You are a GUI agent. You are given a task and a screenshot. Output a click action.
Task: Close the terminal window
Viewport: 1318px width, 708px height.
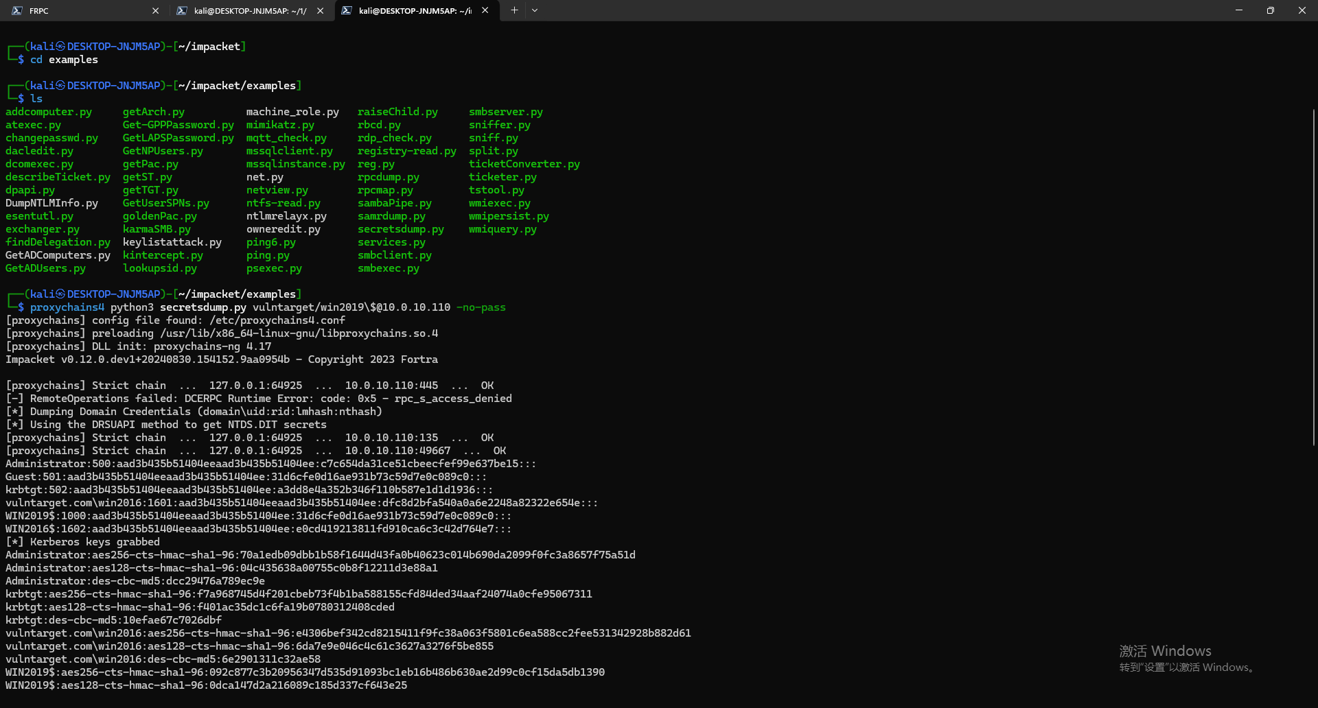pos(1302,10)
